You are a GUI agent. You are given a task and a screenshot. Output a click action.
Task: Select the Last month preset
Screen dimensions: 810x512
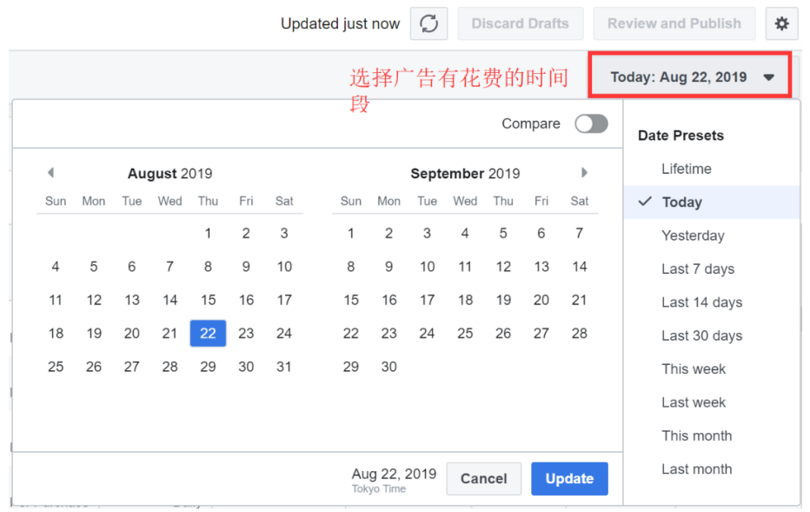[x=696, y=469]
